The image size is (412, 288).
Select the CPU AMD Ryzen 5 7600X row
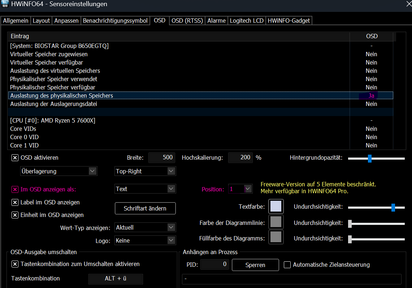[x=200, y=121]
